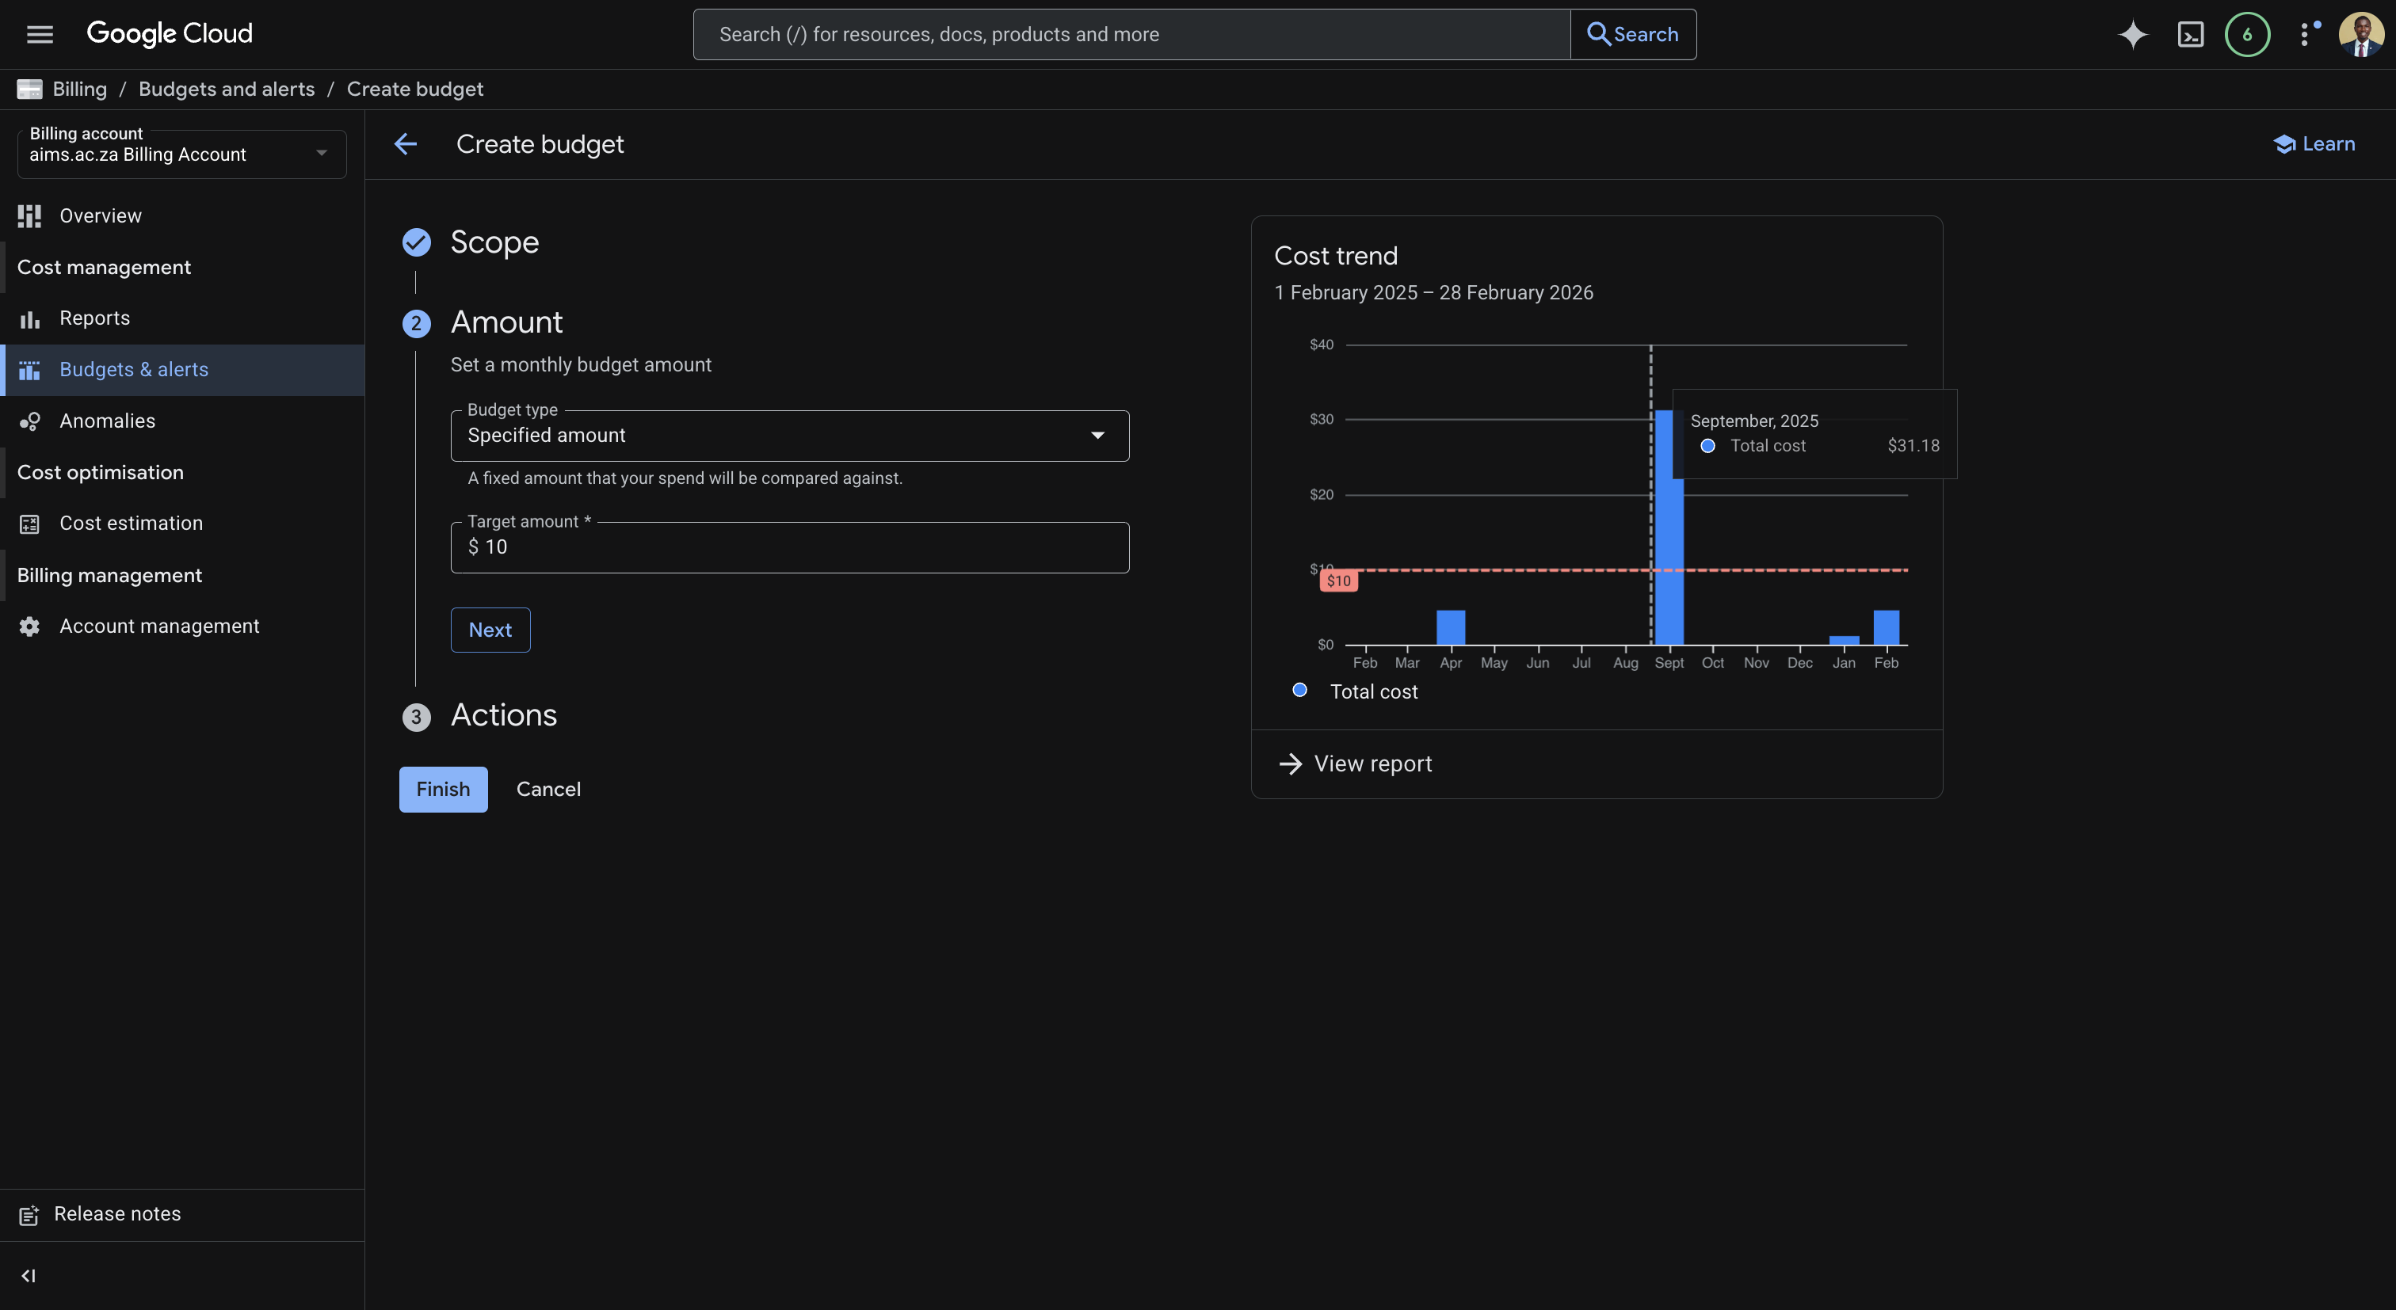Open the Gemini AI assistant icon
Screen dimensions: 2396x1310
click(x=2133, y=34)
